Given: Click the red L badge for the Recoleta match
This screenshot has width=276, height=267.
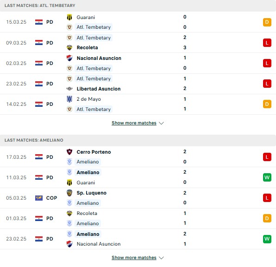Looking at the screenshot, I should click(267, 43).
